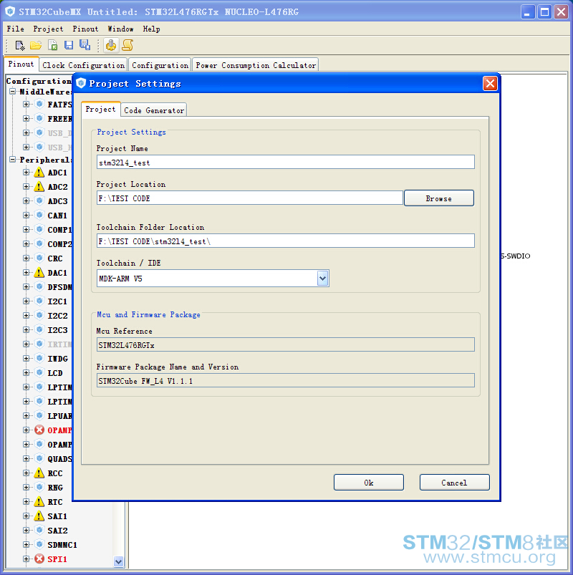This screenshot has width=573, height=575.
Task: Collapse the MiddleWares tree node
Action: (x=12, y=91)
